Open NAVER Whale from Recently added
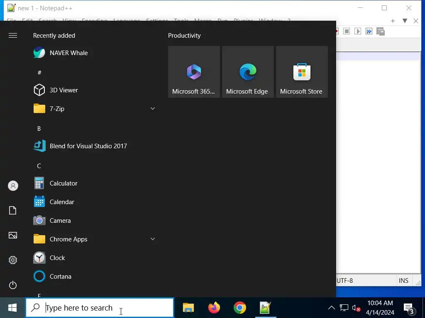425x318 pixels. 95,53
